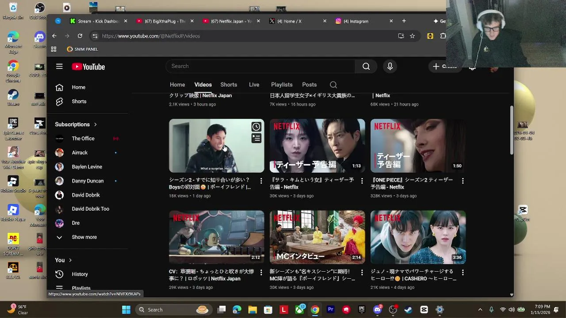Viewport: 566px width, 318px height.
Task: Add the Boys video to Watch later
Action: pyautogui.click(x=256, y=127)
